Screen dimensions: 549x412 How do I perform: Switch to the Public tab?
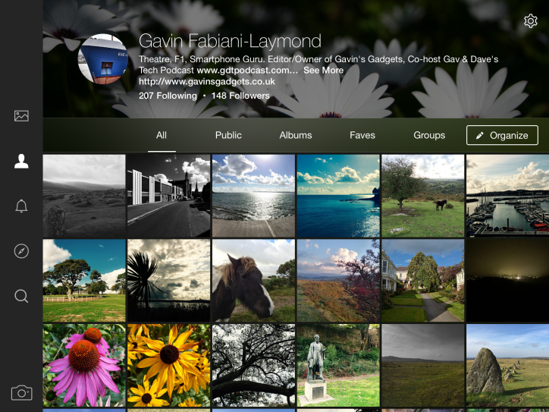coord(228,135)
